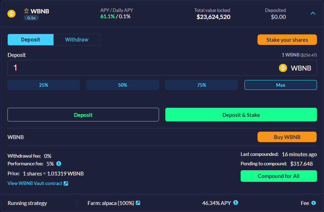Select 25% amount button
The image size is (324, 212).
point(44,85)
